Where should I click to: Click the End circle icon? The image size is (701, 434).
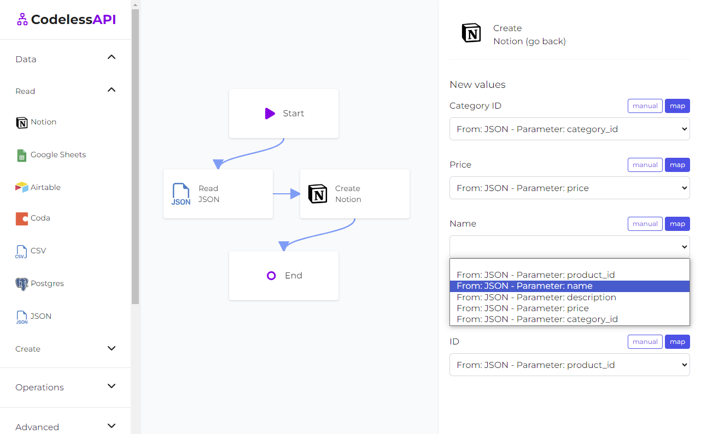click(271, 276)
